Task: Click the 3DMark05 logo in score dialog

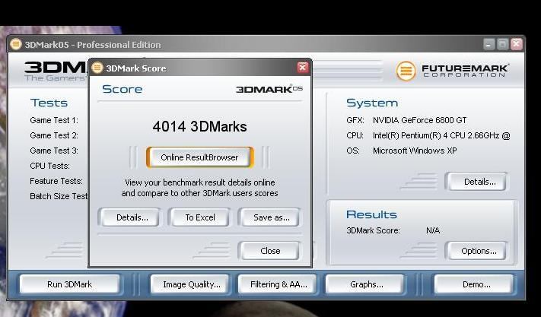Action: (x=269, y=89)
